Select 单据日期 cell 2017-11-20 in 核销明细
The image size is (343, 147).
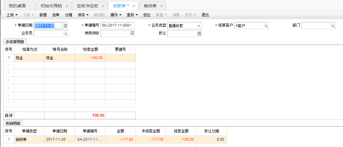tap(60, 139)
